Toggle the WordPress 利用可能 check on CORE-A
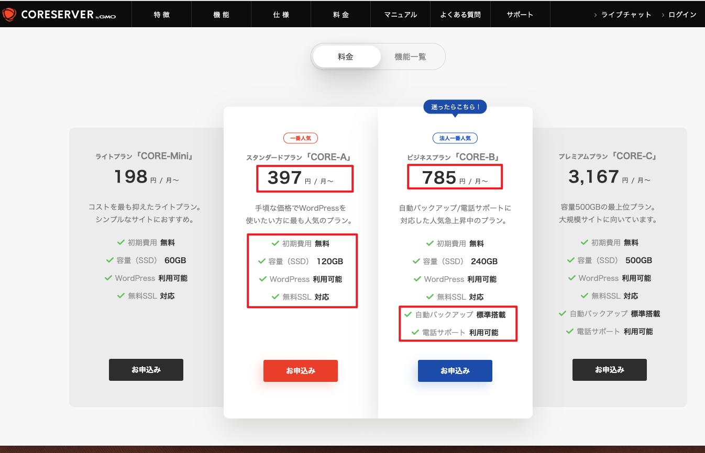Screen dimensions: 705x453 263,279
